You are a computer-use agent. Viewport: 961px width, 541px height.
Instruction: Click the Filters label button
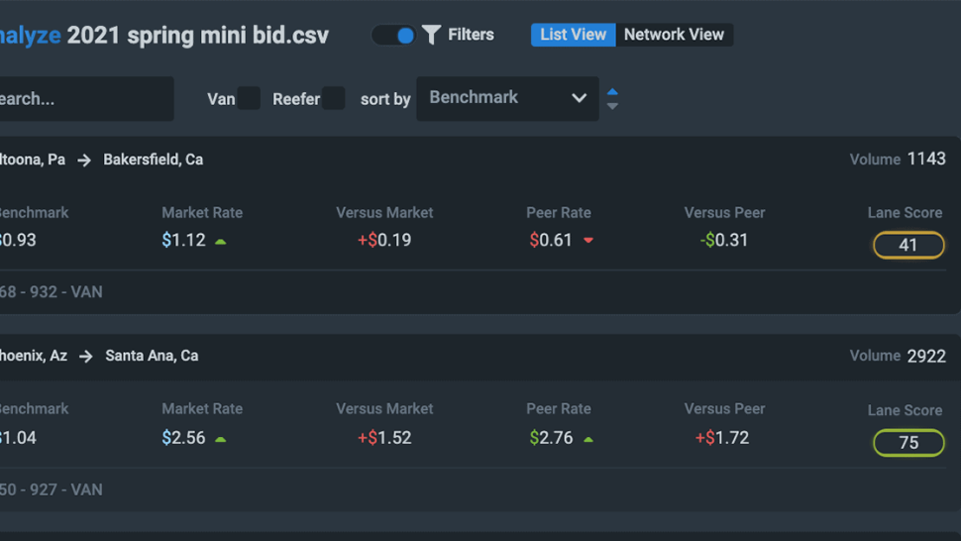(471, 35)
